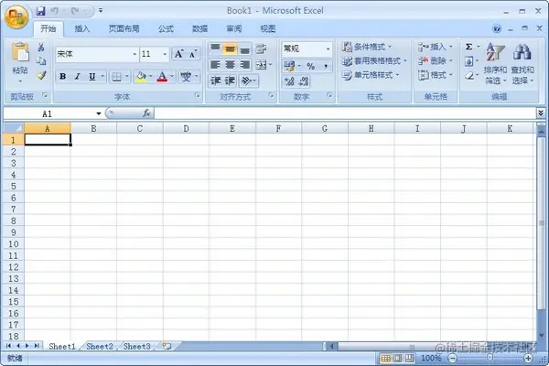The image size is (549, 366).
Task: Toggle Bold formatting
Action: click(x=62, y=76)
